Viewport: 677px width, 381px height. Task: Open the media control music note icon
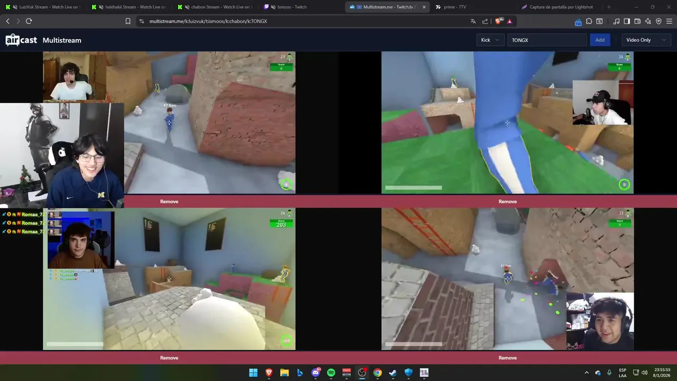(616, 21)
